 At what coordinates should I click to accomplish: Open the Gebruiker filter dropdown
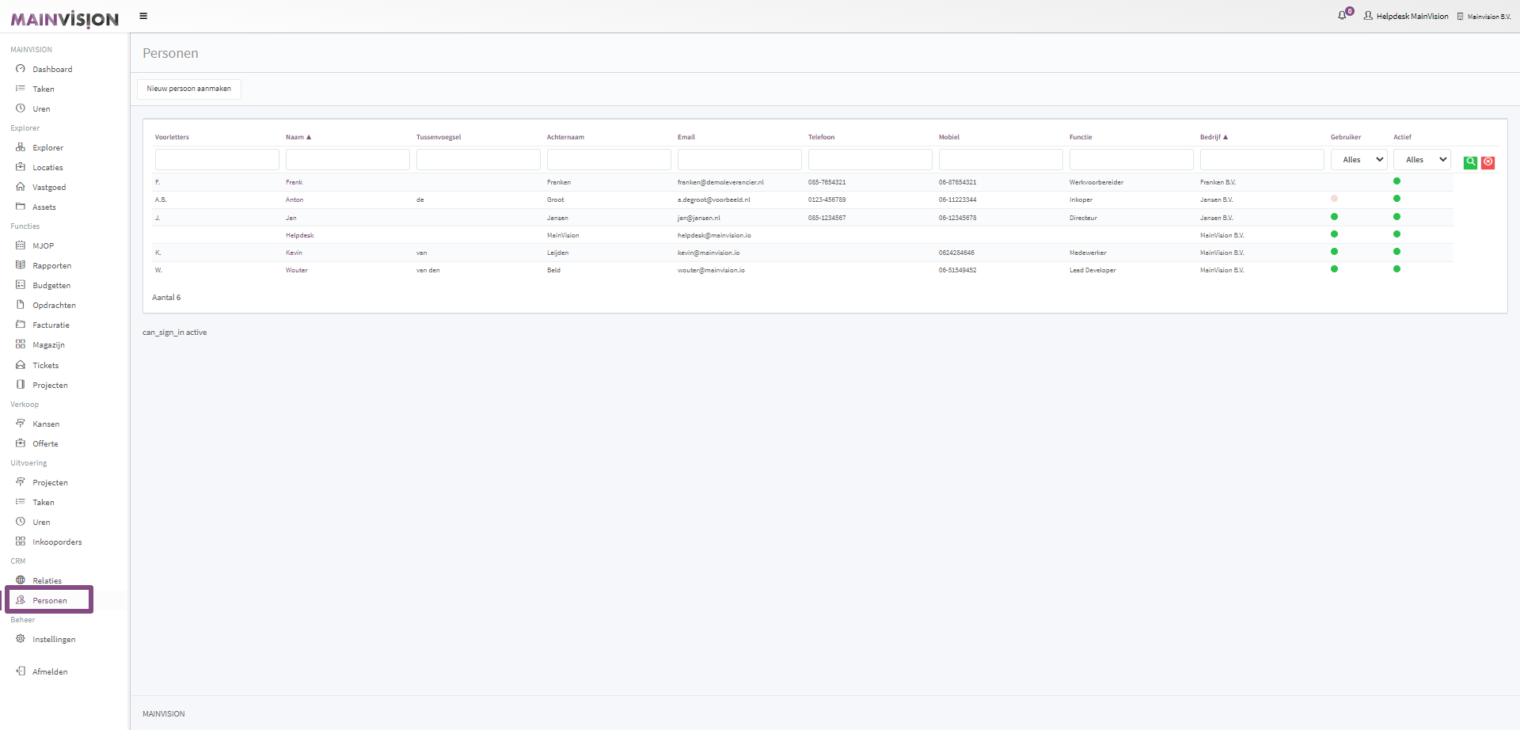click(x=1359, y=160)
